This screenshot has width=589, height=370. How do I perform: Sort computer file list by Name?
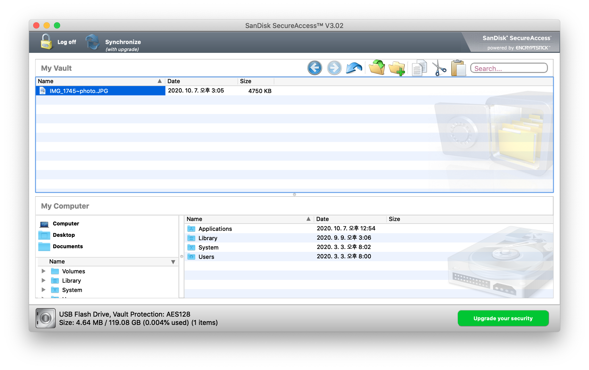pos(249,219)
